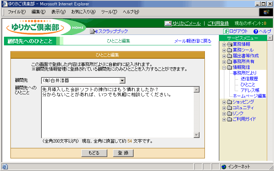This screenshot has height=171, width=274.
Task: Click the リンク folder icon
Action: point(229,113)
